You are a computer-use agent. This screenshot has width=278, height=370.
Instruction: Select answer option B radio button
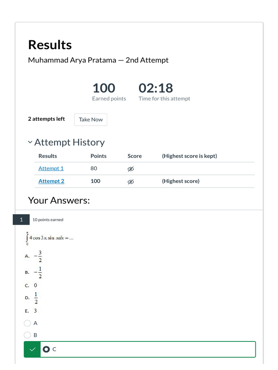pyautogui.click(x=28, y=335)
